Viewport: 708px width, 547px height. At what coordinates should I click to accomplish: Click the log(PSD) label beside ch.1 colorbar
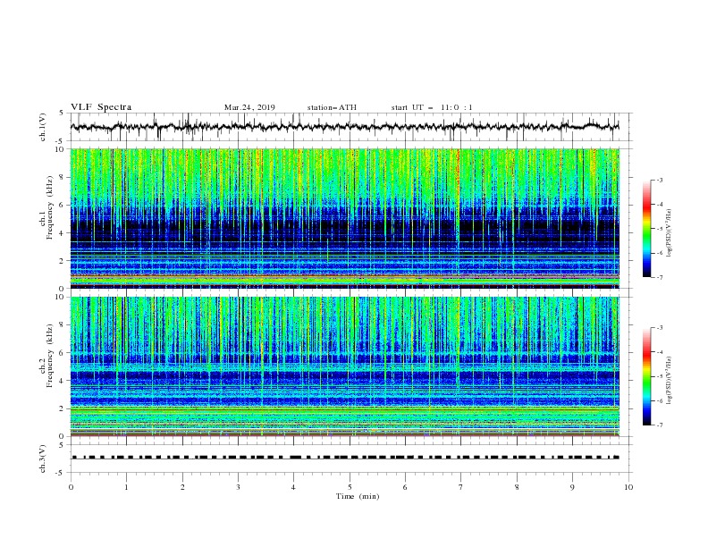click(670, 233)
